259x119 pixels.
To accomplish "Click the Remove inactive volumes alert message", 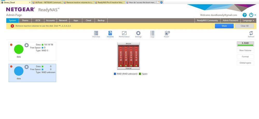I will click(x=43, y=26).
